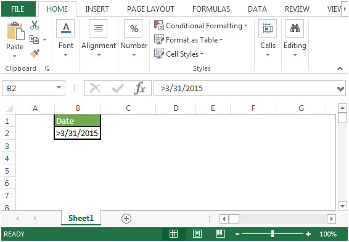Switch to the PAGE LAYOUT tab

pyautogui.click(x=150, y=9)
